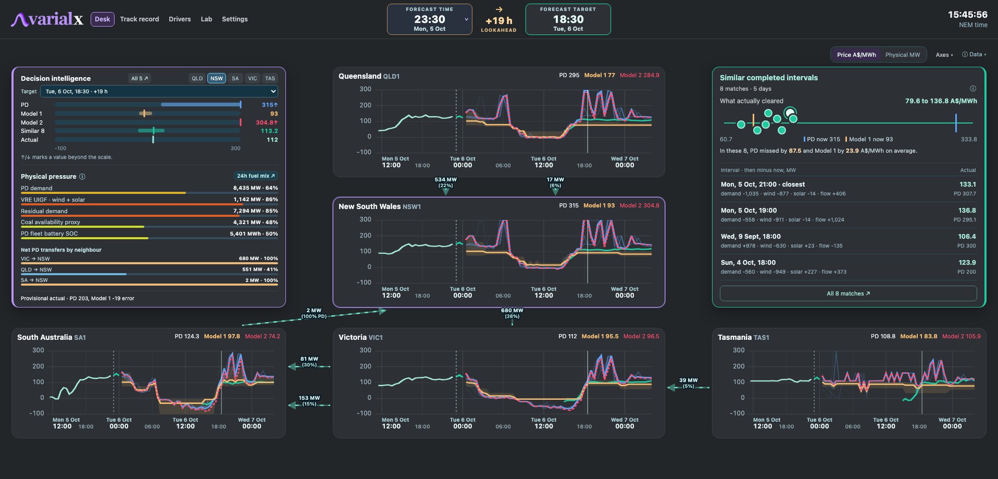
Task: Select the Sun, 4 Oct, 18:00 match row
Action: point(848,267)
